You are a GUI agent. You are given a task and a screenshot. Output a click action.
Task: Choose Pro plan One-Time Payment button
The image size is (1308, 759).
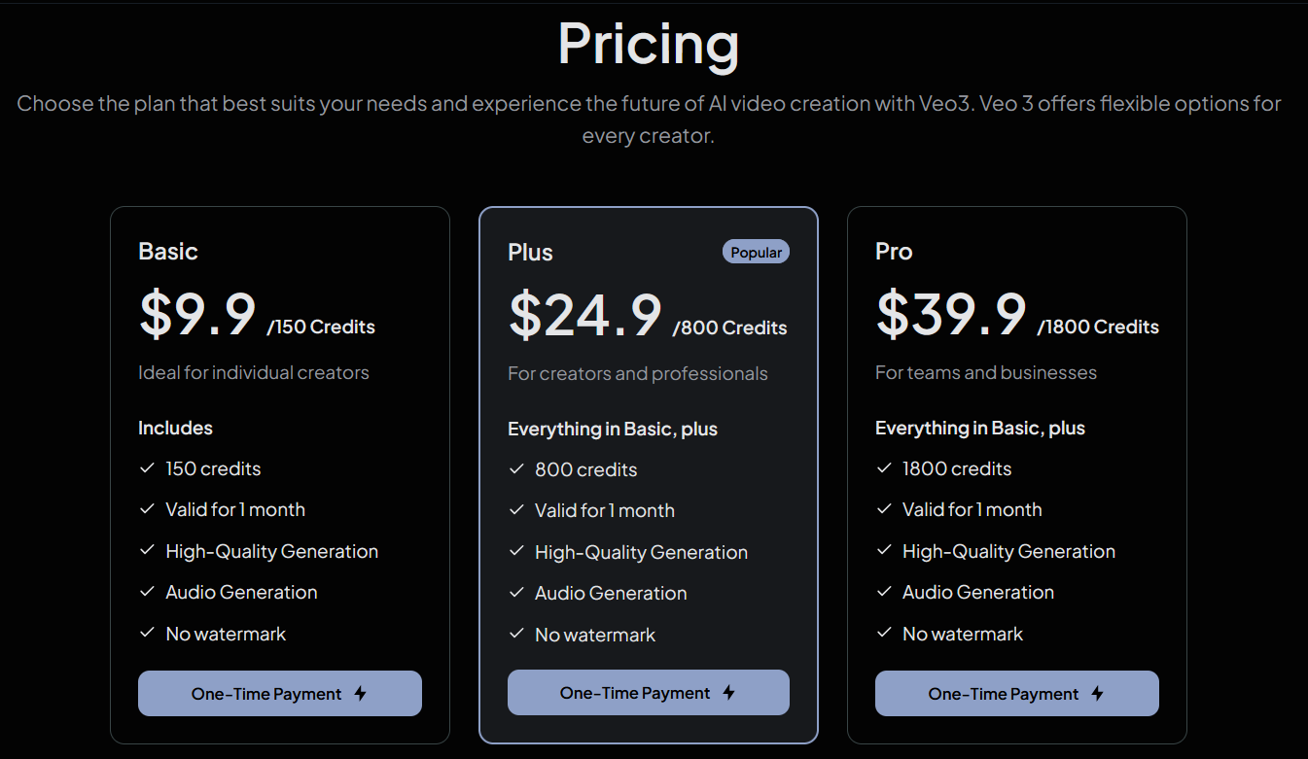(1017, 694)
